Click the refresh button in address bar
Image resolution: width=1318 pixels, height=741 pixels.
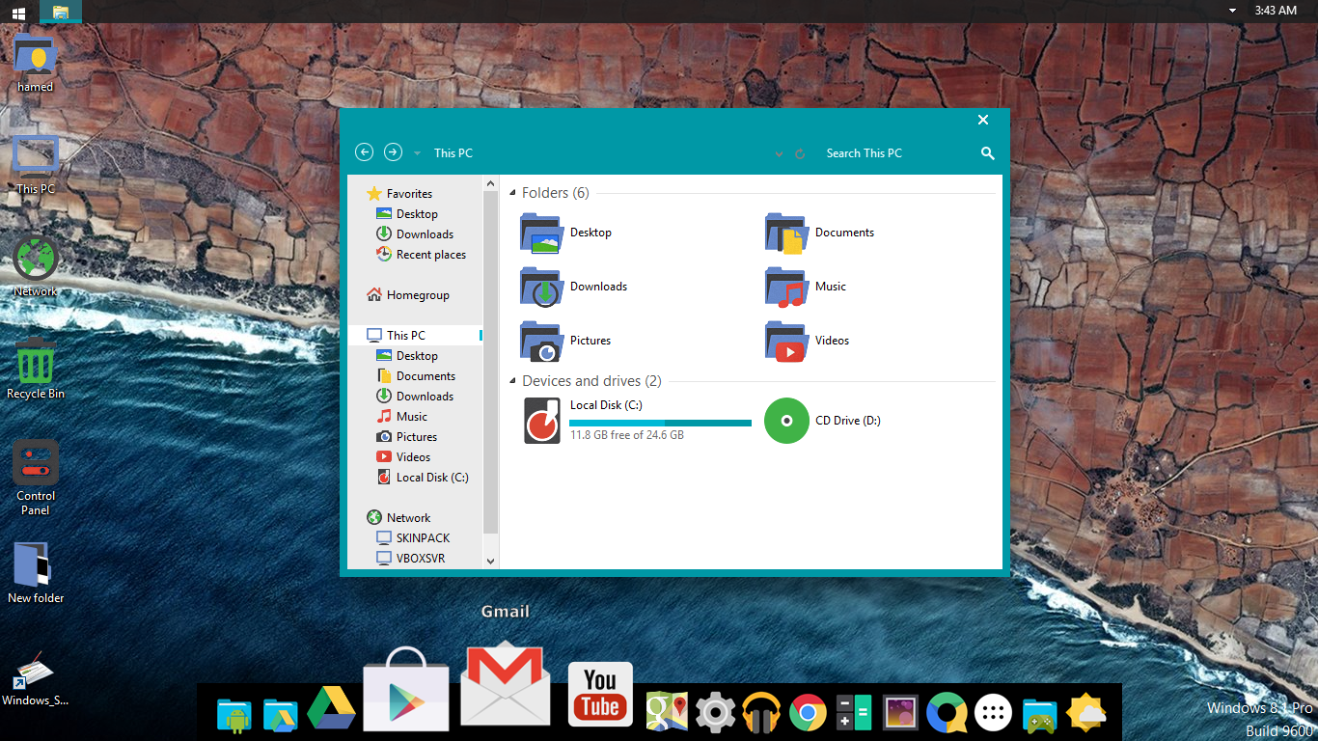800,153
